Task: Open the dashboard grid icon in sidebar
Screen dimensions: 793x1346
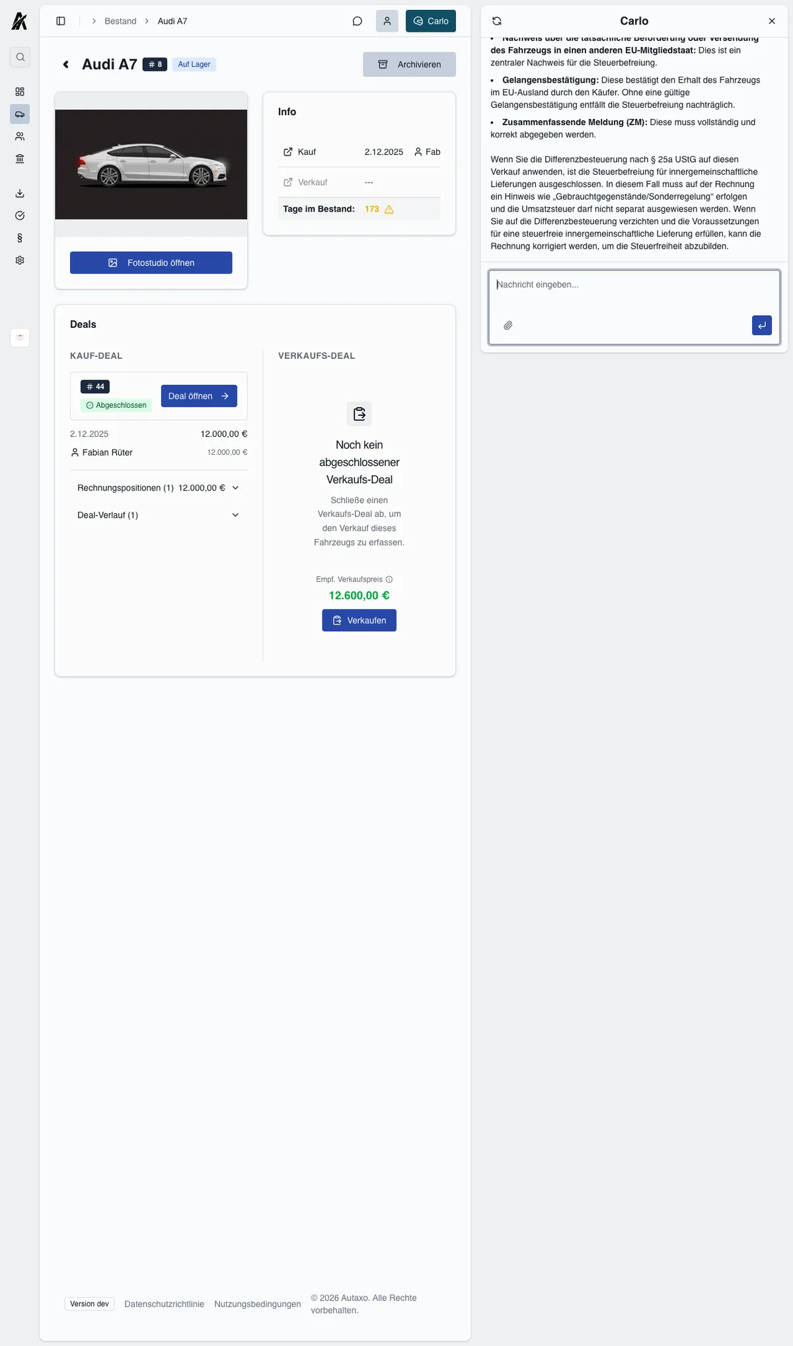Action: [20, 92]
